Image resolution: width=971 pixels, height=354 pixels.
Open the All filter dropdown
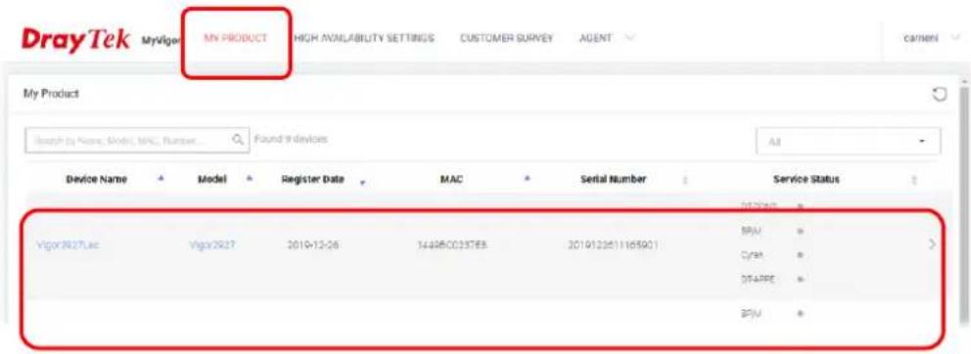[x=848, y=141]
